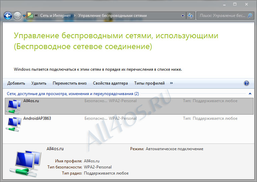Open Свойства адаптера
This screenshot has width=257, height=182.
[x=110, y=83]
